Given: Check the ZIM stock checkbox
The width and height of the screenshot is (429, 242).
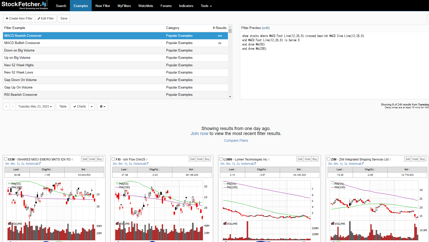Looking at the screenshot, I should pos(329,159).
